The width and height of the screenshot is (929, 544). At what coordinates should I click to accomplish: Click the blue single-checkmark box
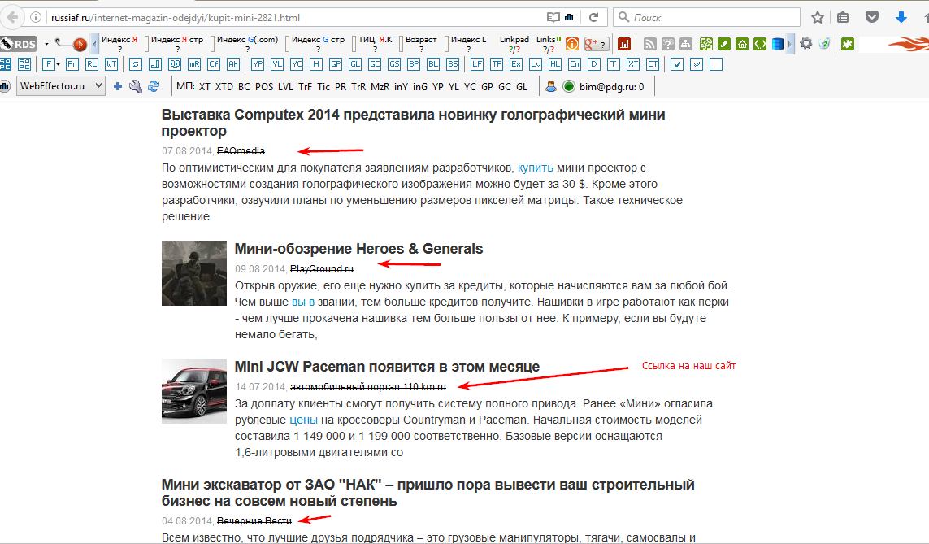coord(677,64)
